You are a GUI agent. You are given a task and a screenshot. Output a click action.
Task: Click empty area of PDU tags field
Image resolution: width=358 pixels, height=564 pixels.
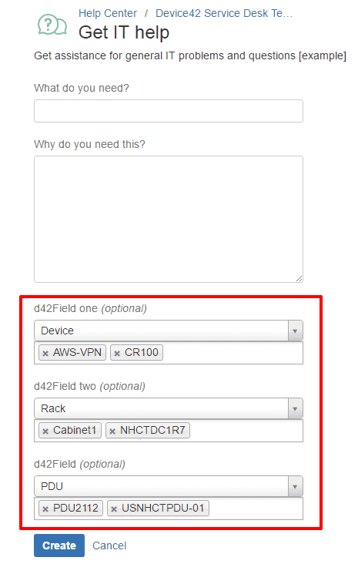(x=255, y=509)
